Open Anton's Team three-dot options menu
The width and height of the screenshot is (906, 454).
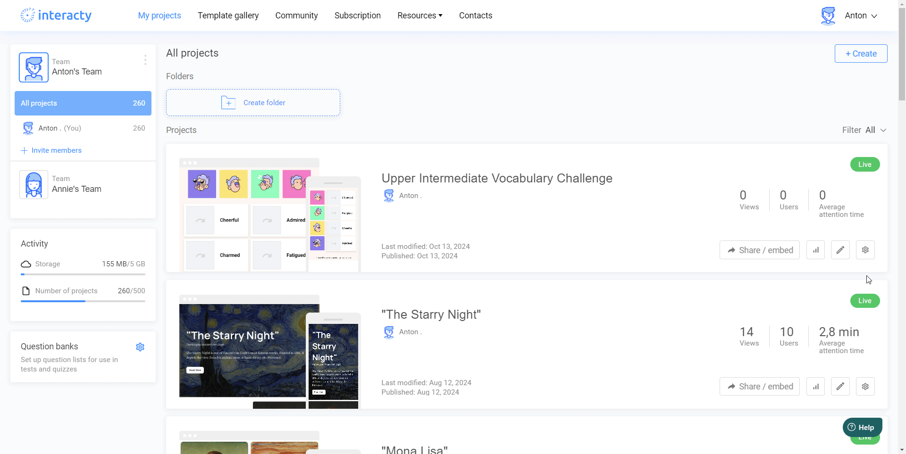click(x=145, y=60)
